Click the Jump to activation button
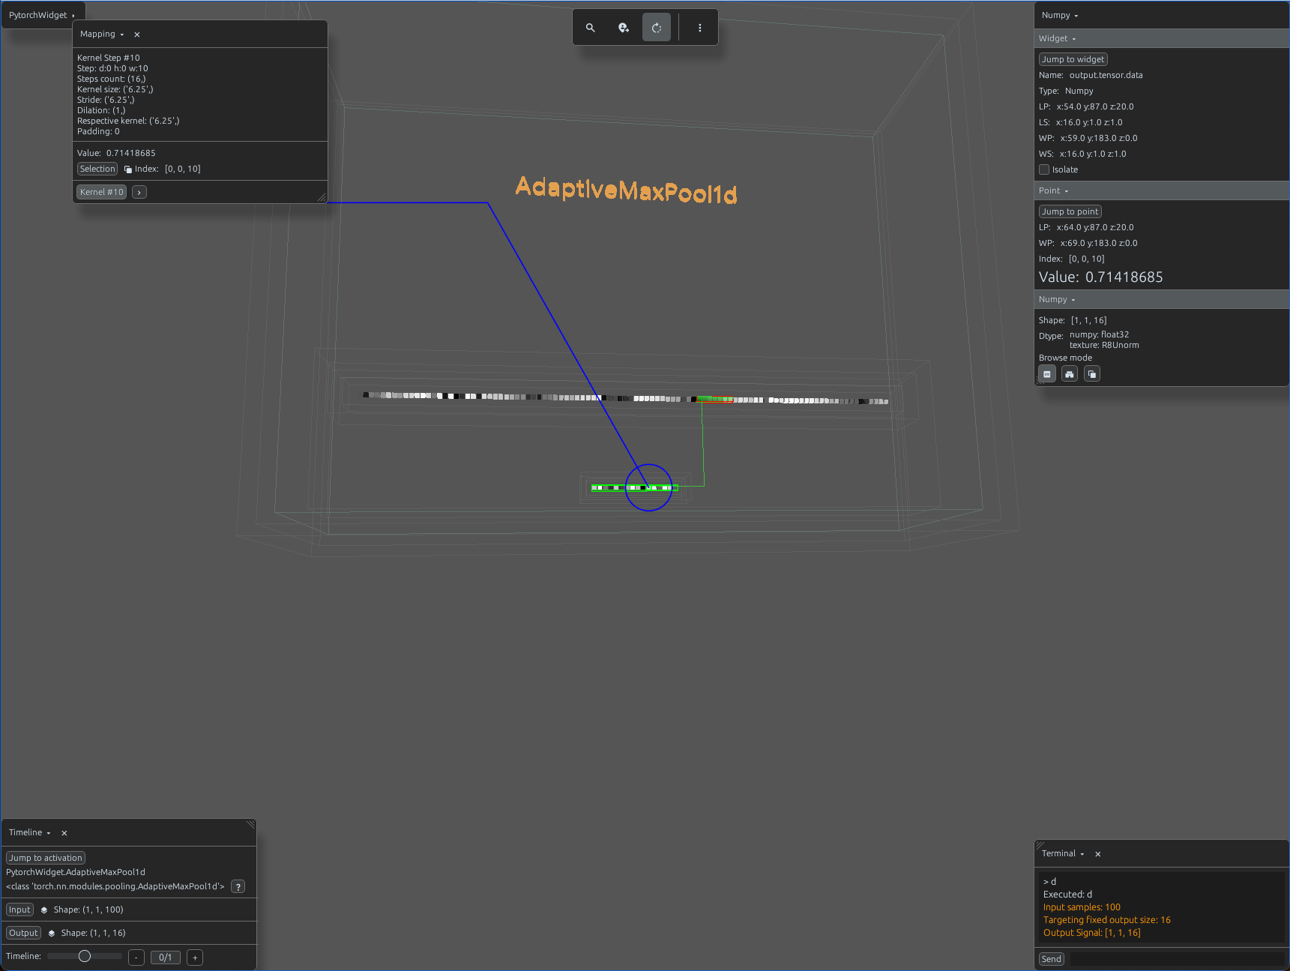1290x971 pixels. point(46,858)
